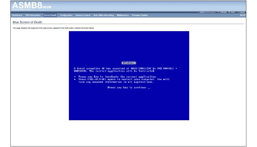The width and height of the screenshot is (257, 147).
Task: Click the Print printer icon
Action: pos(229,12)
